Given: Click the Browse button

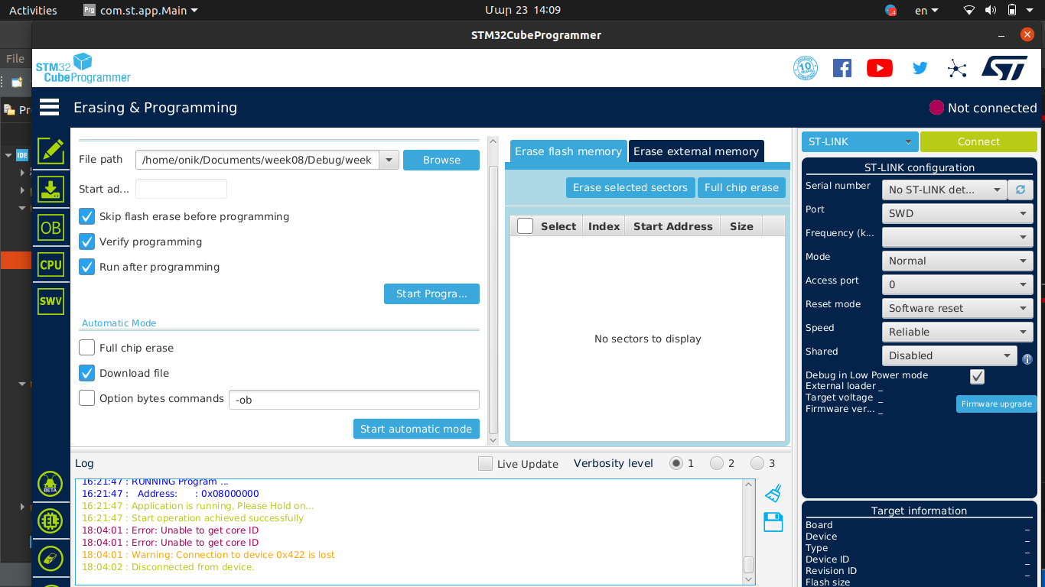Looking at the screenshot, I should click(x=441, y=160).
